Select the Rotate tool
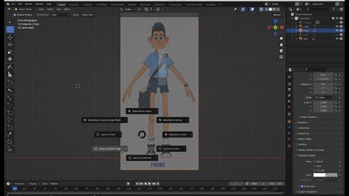The image size is (349, 196). [10, 45]
